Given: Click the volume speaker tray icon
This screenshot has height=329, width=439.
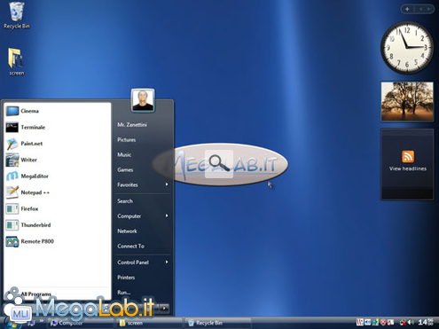Looking at the screenshot, I should coord(411,322).
